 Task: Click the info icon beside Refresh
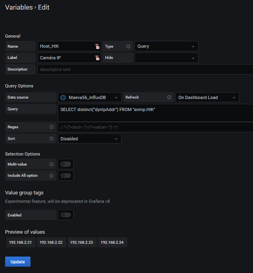click(169, 97)
